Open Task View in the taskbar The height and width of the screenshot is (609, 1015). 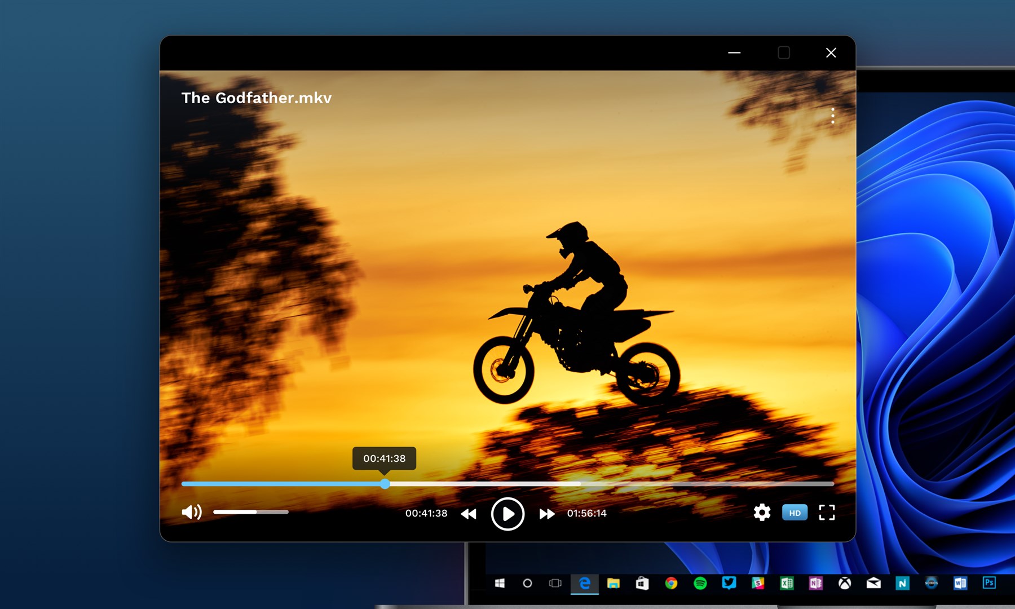click(555, 583)
